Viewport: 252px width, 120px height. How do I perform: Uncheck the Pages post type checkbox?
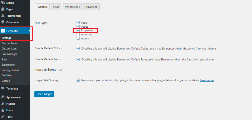point(78,26)
